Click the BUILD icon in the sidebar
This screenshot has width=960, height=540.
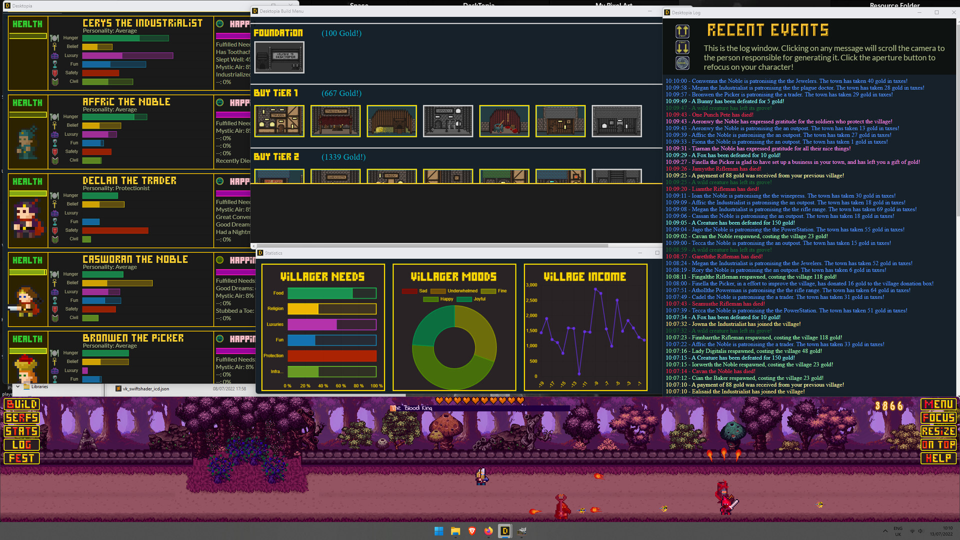coord(22,405)
